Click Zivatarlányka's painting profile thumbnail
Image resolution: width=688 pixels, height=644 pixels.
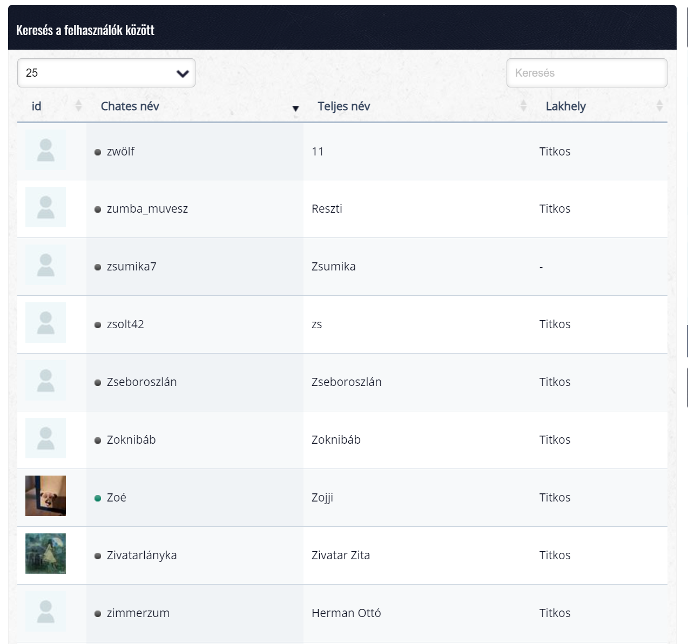tap(45, 553)
